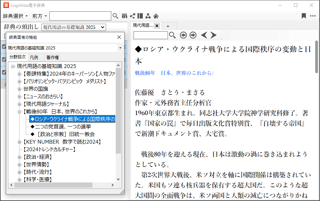Switch to the 凡例 tab

(34, 57)
